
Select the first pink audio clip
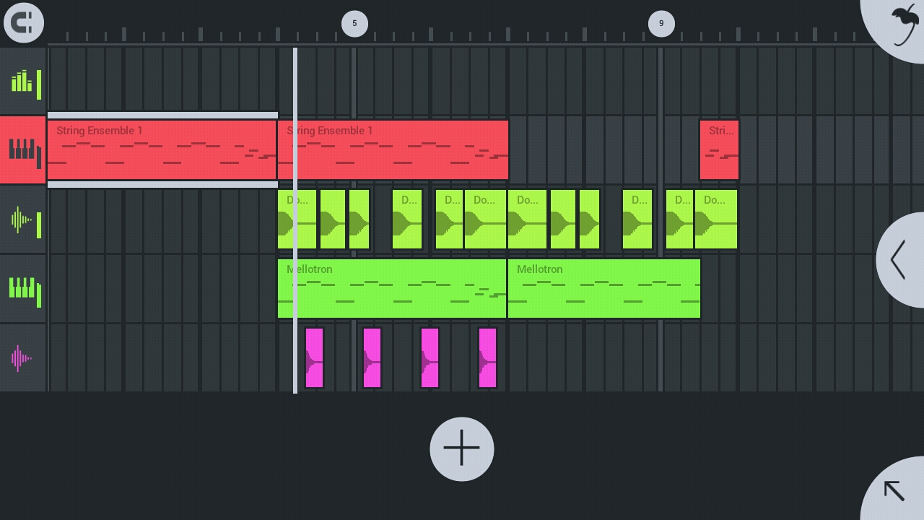[x=314, y=358]
